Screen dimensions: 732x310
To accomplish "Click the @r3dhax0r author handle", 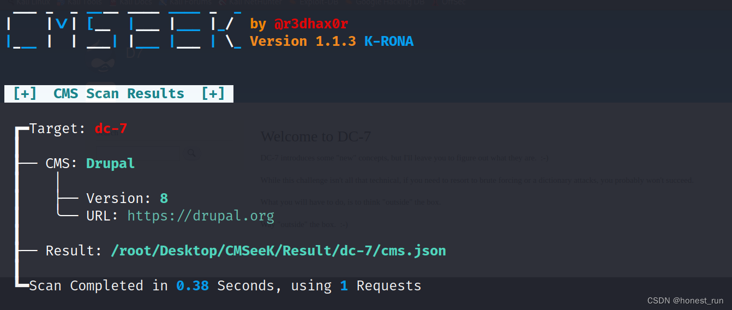I will (311, 24).
